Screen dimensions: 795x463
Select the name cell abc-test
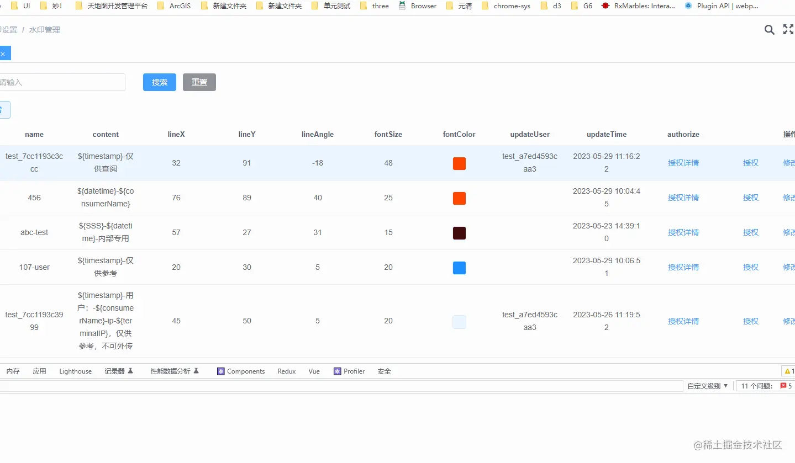click(x=34, y=232)
